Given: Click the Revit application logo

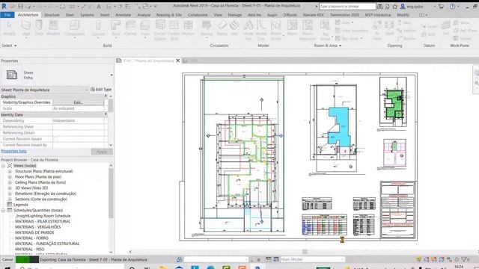Looking at the screenshot, I should tap(4, 6).
